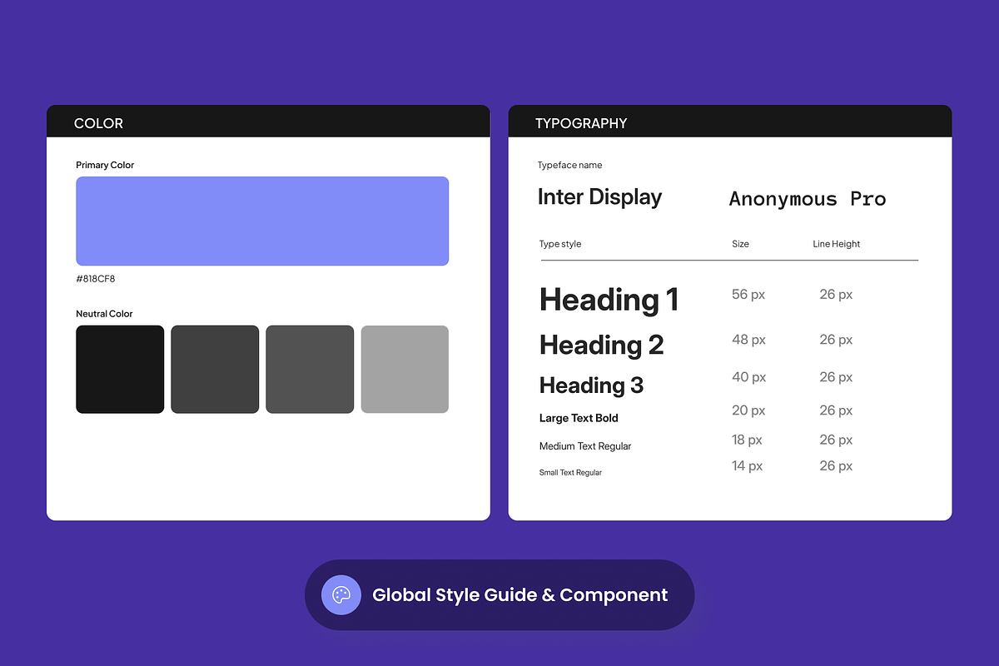Click the Heading 3 type style
The height and width of the screenshot is (666, 999).
coord(591,385)
